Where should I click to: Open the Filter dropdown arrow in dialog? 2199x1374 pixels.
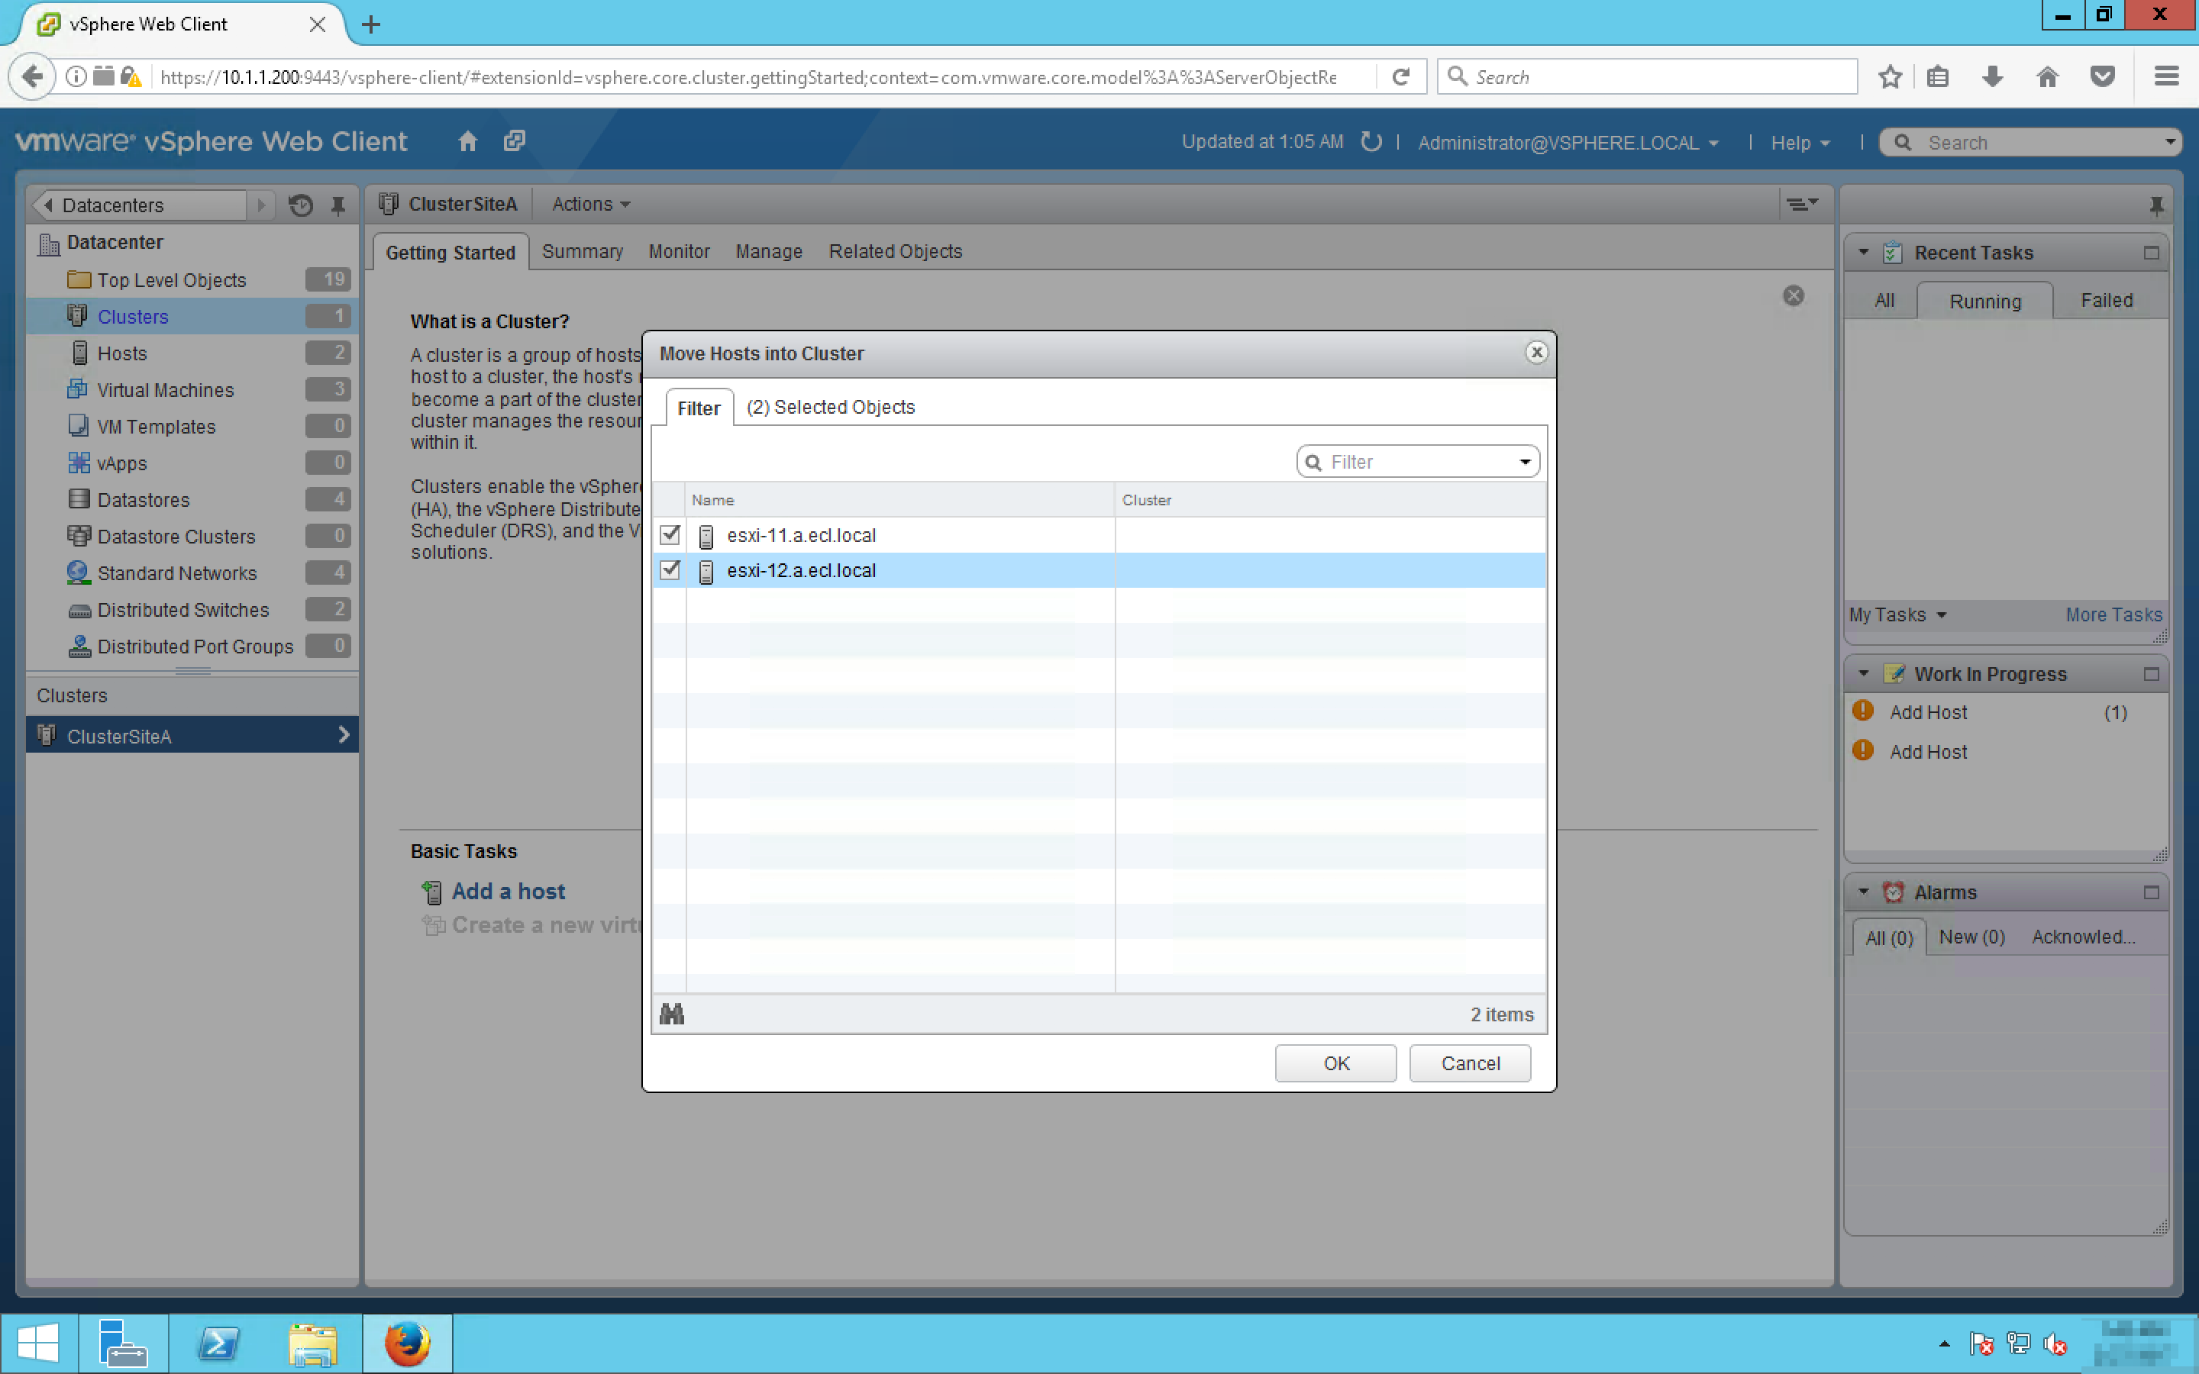click(x=1525, y=463)
